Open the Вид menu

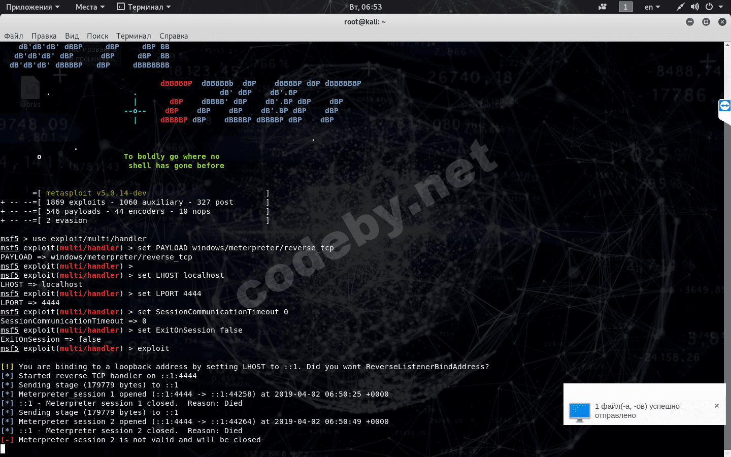click(x=72, y=36)
